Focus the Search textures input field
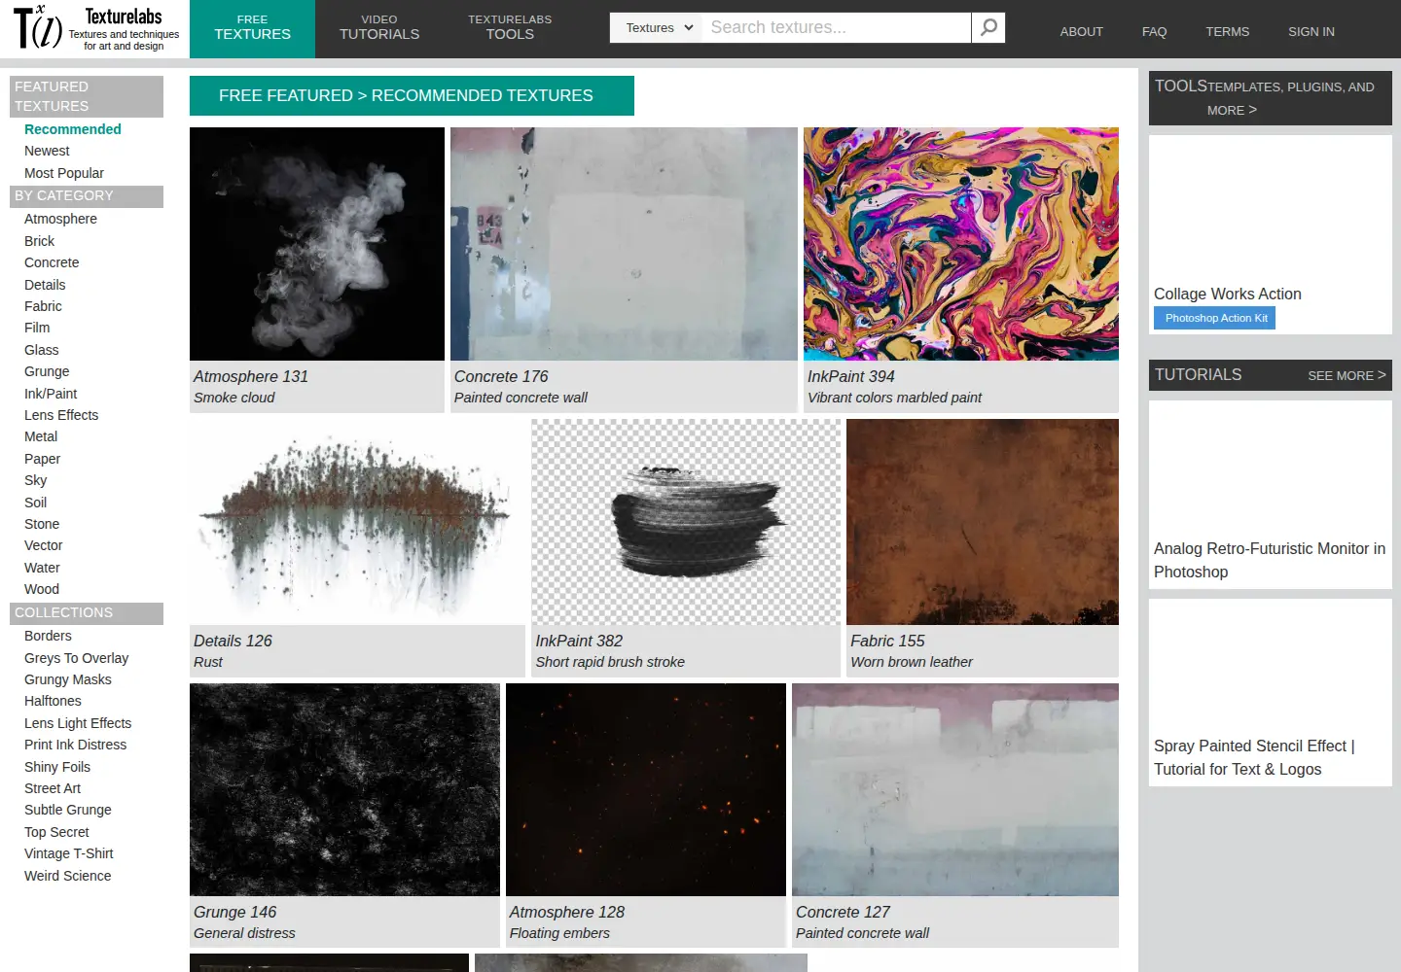Viewport: 1401px width, 972px height. 837,27
